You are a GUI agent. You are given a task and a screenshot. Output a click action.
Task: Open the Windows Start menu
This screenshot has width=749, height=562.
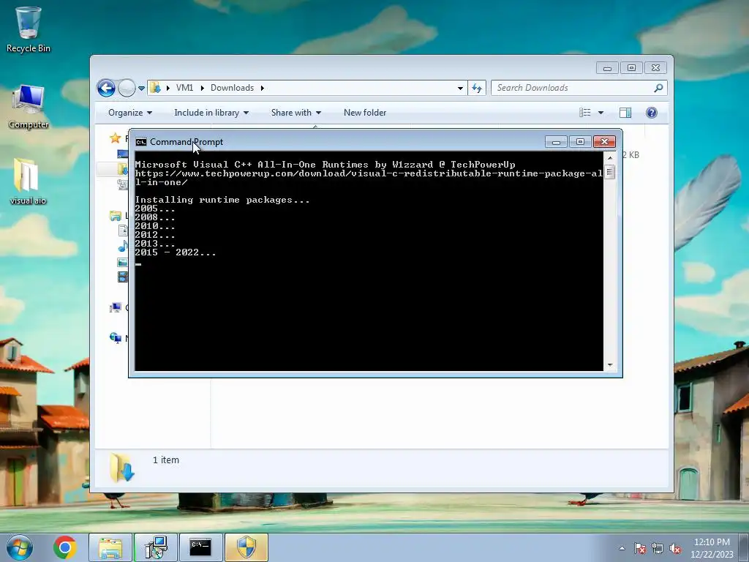[x=20, y=547]
